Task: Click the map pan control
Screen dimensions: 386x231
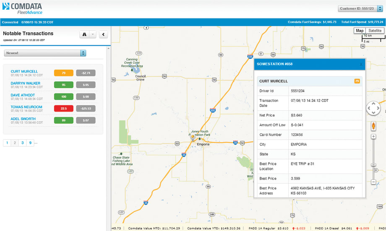Action: (x=373, y=108)
